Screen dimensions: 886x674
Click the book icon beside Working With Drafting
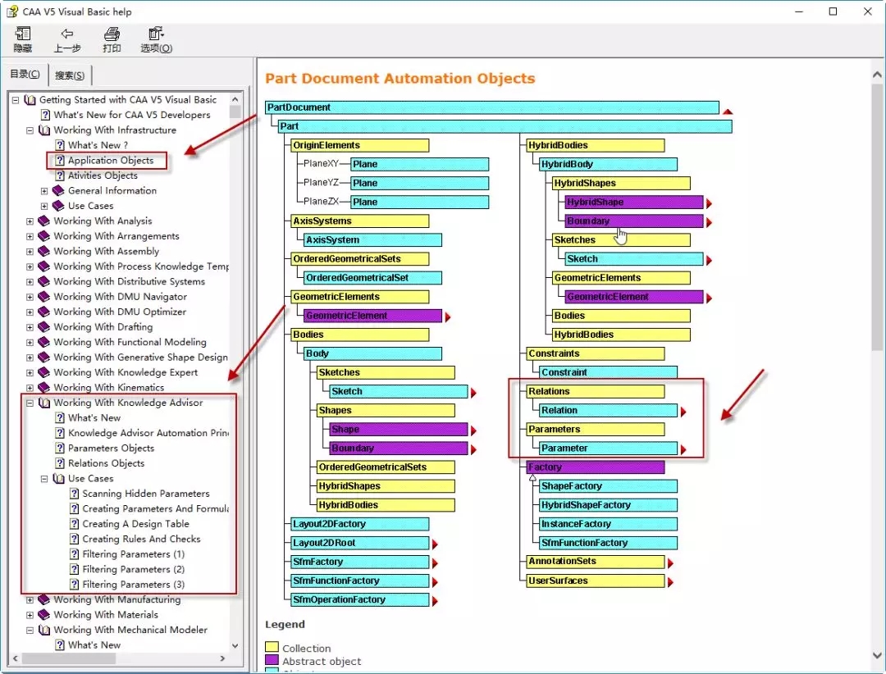point(44,326)
